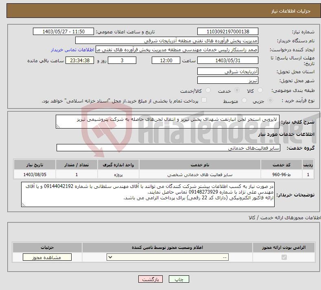Click the back button (بازگشت)
The image size is (321, 290).
coord(151,279)
